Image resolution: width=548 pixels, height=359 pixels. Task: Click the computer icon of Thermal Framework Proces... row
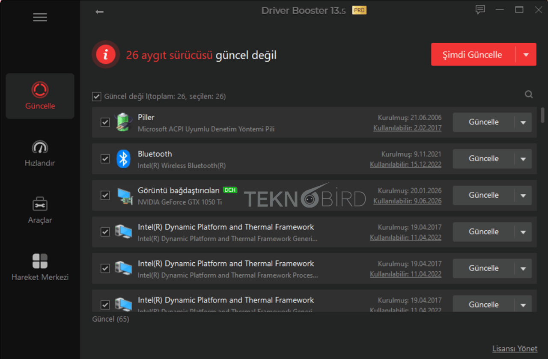tap(123, 268)
